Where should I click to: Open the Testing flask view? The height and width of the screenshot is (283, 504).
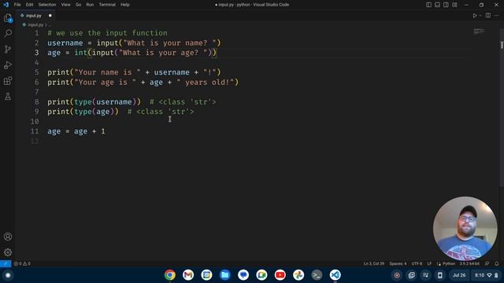point(8,96)
